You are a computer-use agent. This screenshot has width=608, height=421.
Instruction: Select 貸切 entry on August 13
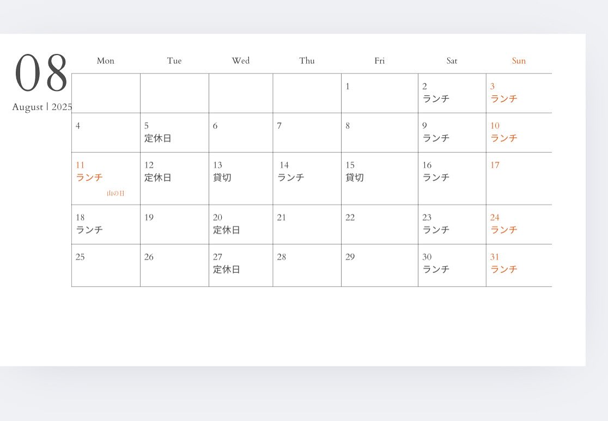click(222, 178)
